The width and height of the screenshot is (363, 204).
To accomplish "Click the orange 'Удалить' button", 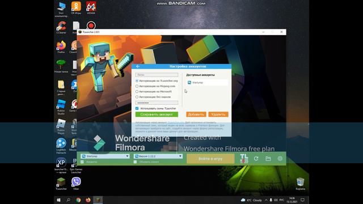I will click(x=218, y=114).
